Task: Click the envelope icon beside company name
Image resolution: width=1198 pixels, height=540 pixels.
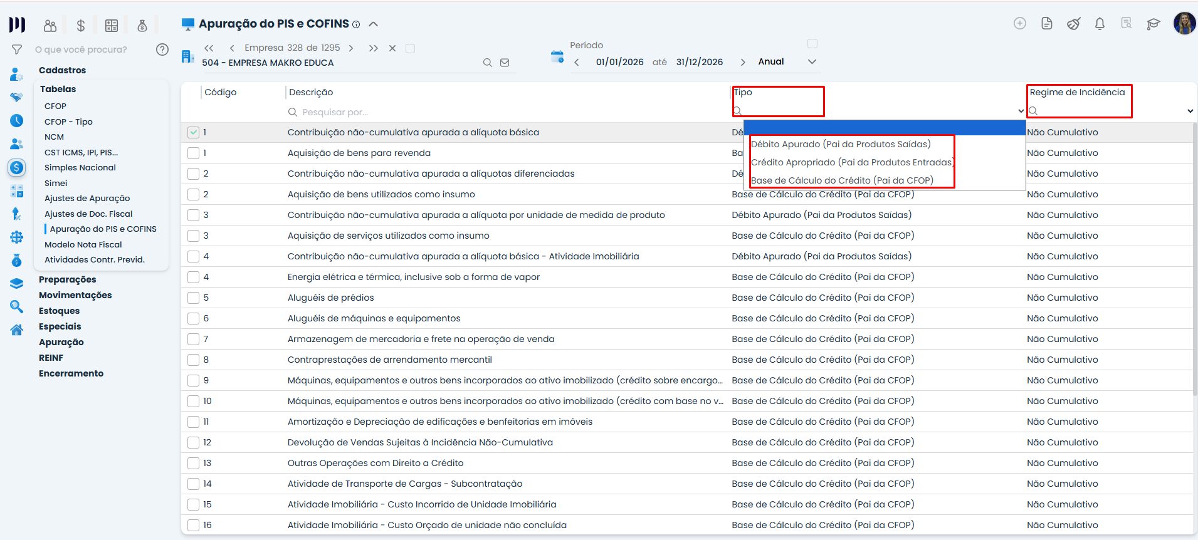Action: [505, 63]
